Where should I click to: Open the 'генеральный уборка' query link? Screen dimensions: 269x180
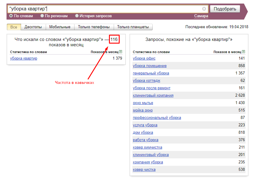[151, 73]
